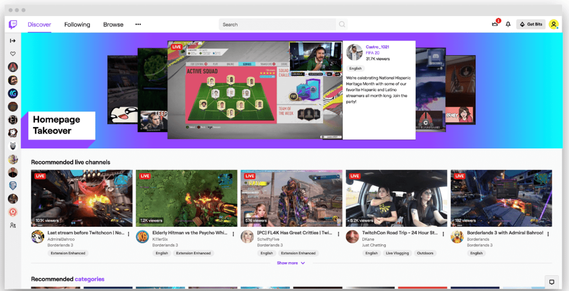Play the featured FIFA 20 live stream
This screenshot has height=291, width=569.
click(x=255, y=90)
